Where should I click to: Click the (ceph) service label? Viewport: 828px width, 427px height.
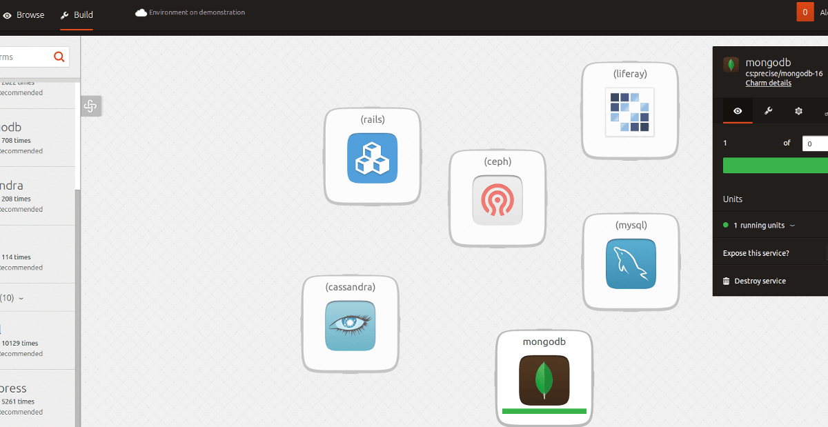point(497,161)
